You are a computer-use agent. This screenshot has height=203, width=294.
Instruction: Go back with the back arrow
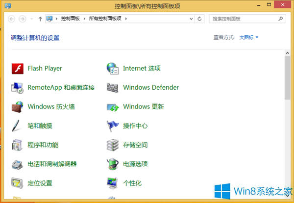[11, 19]
